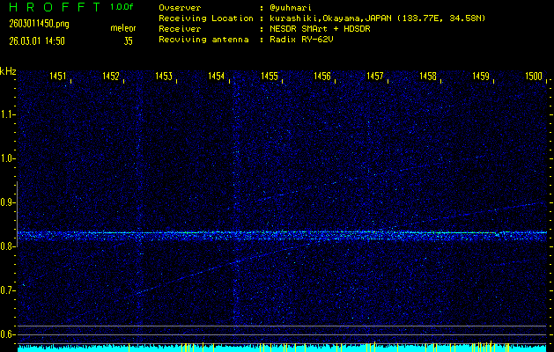Click the 1500 time marker
554x352 pixels.
(x=534, y=76)
